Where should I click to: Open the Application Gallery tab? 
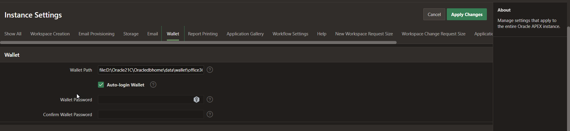[x=245, y=34]
